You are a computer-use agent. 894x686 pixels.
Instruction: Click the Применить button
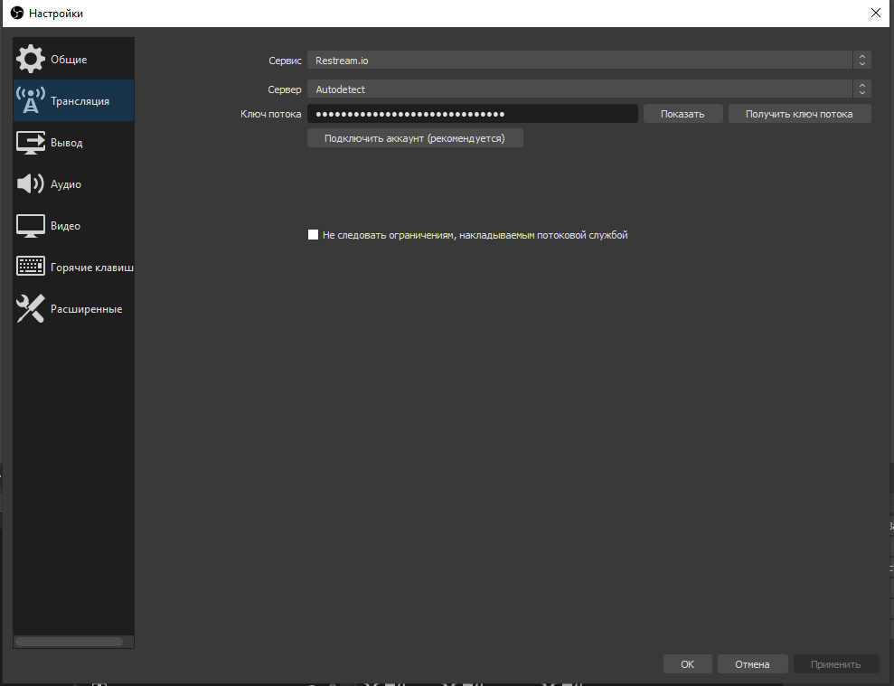pos(836,663)
